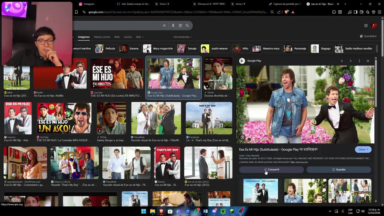Filter images by the Justin weaver chip
Viewport: 384px width, 216px height.
click(x=215, y=49)
